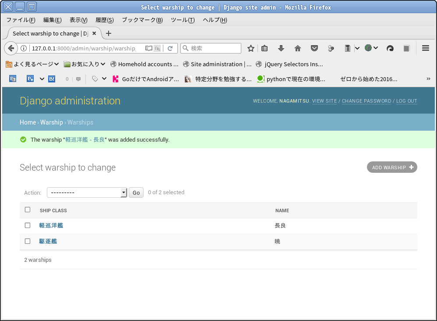
Task: Click the tag icon in the bookmarks toolbar
Action: pos(95,79)
